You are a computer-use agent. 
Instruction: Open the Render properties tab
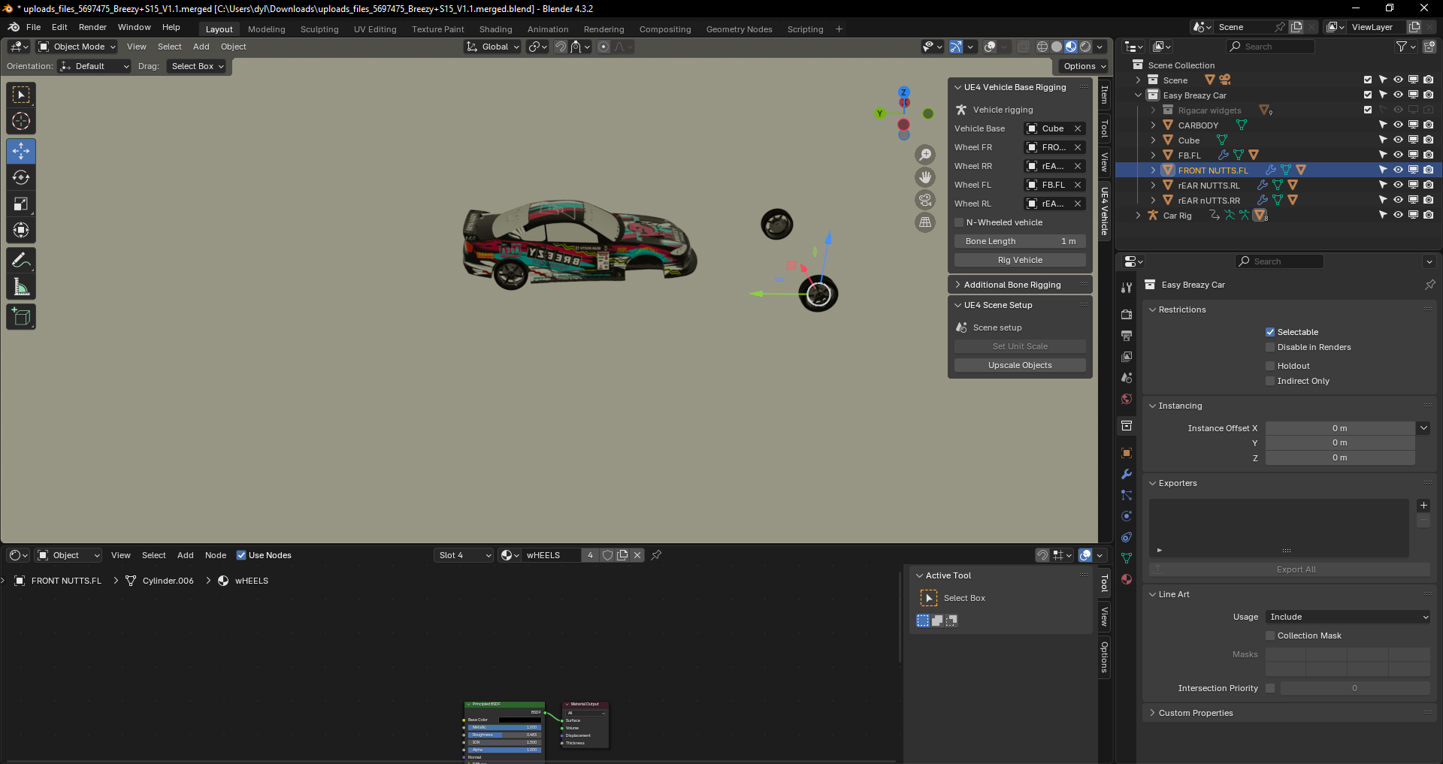(x=1127, y=315)
